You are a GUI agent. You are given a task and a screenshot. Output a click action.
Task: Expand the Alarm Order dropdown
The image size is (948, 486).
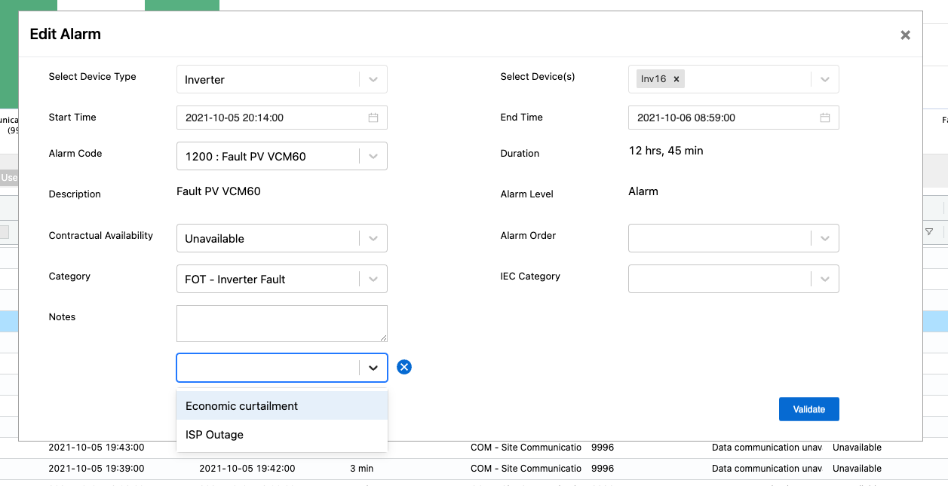tap(825, 238)
